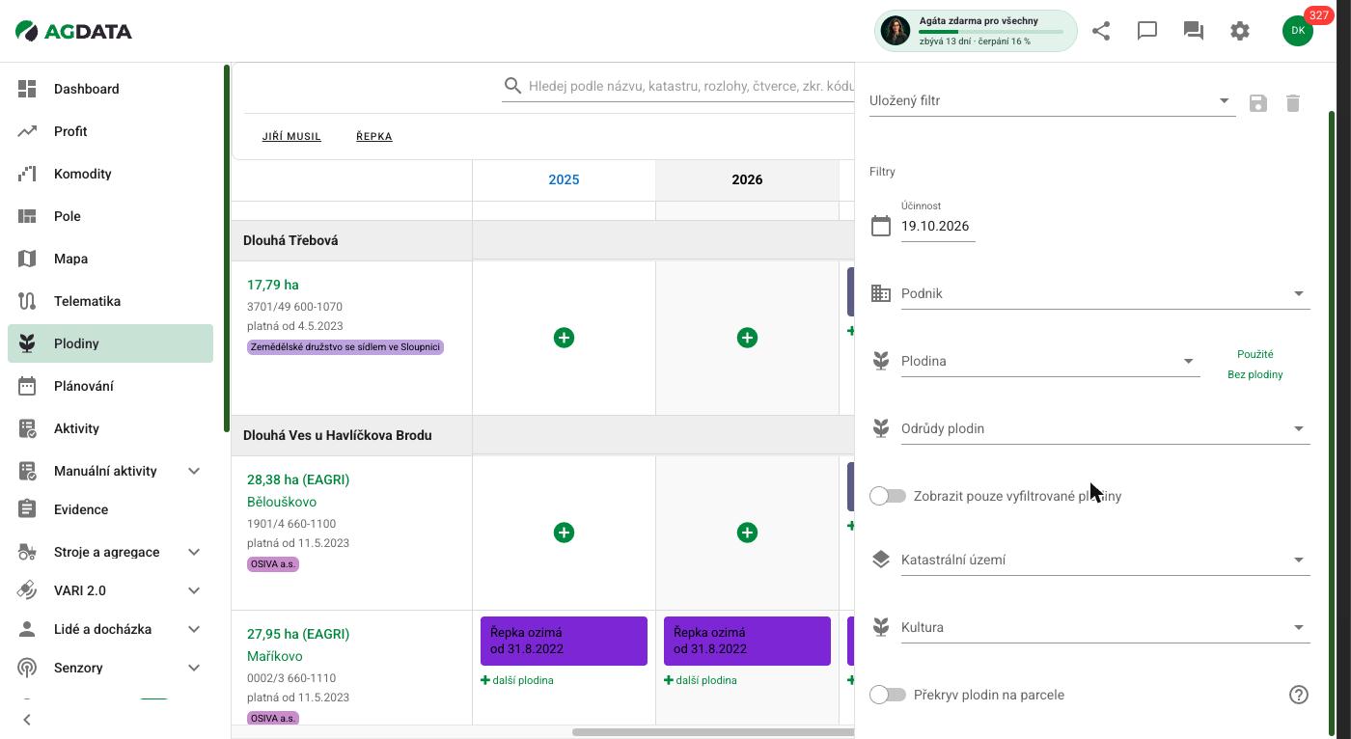This screenshot has width=1351, height=739.
Task: Click the save filter floppy icon
Action: pyautogui.click(x=1258, y=103)
